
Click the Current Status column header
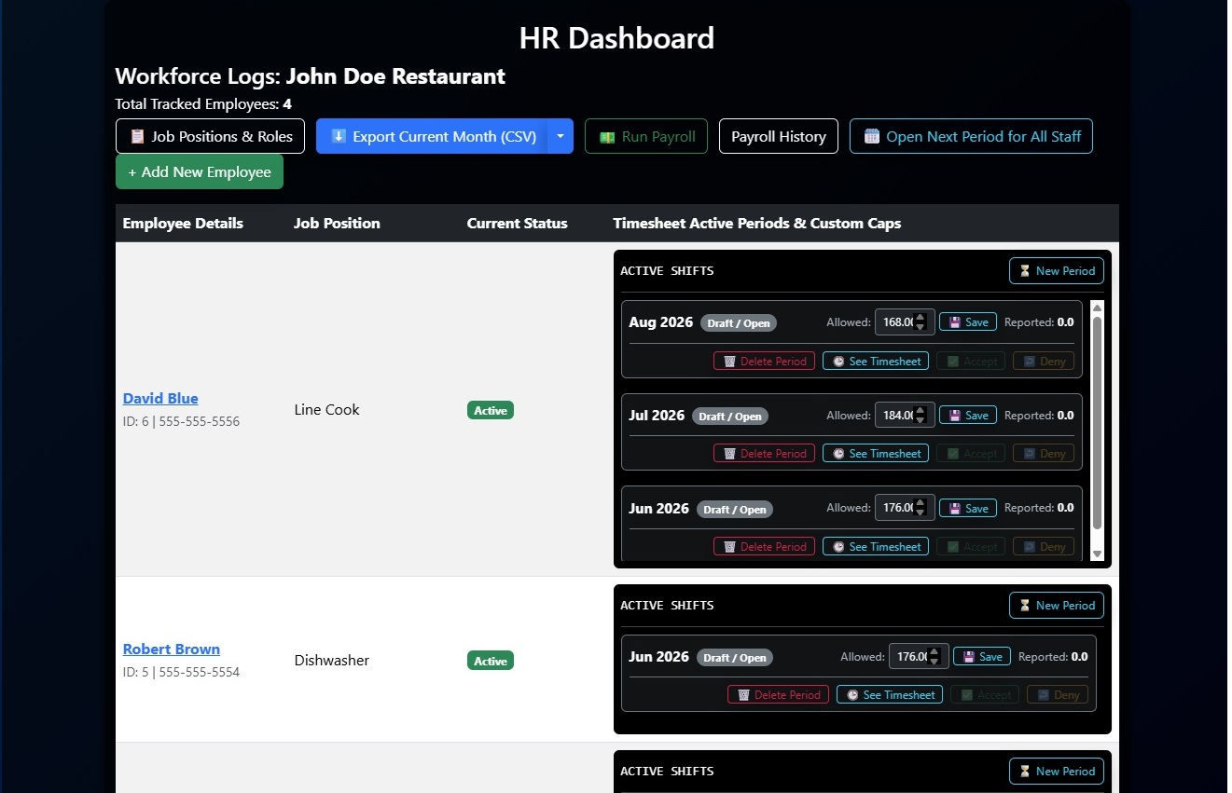click(x=517, y=223)
